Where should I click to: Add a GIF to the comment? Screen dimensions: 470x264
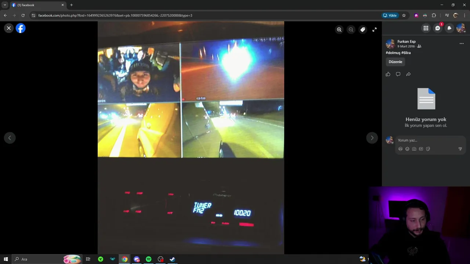pos(421,149)
